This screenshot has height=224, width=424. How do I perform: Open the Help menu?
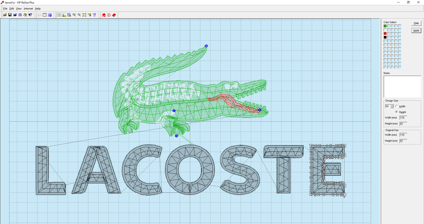(38, 9)
